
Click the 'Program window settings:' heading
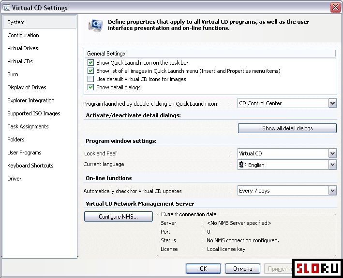point(121,141)
